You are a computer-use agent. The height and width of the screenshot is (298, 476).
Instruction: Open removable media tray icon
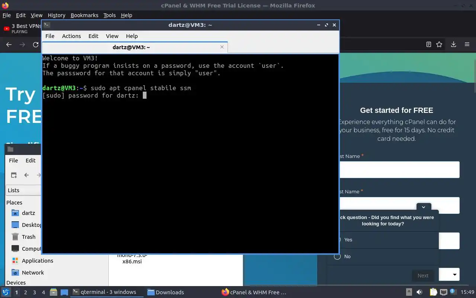point(409,292)
